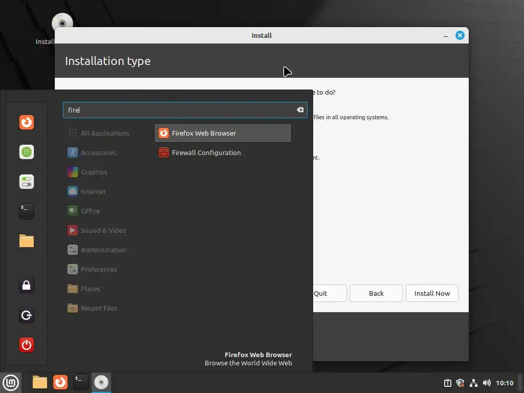Screen dimensions: 524x393
Task: Select Recent Files category
Action: click(x=93, y=308)
